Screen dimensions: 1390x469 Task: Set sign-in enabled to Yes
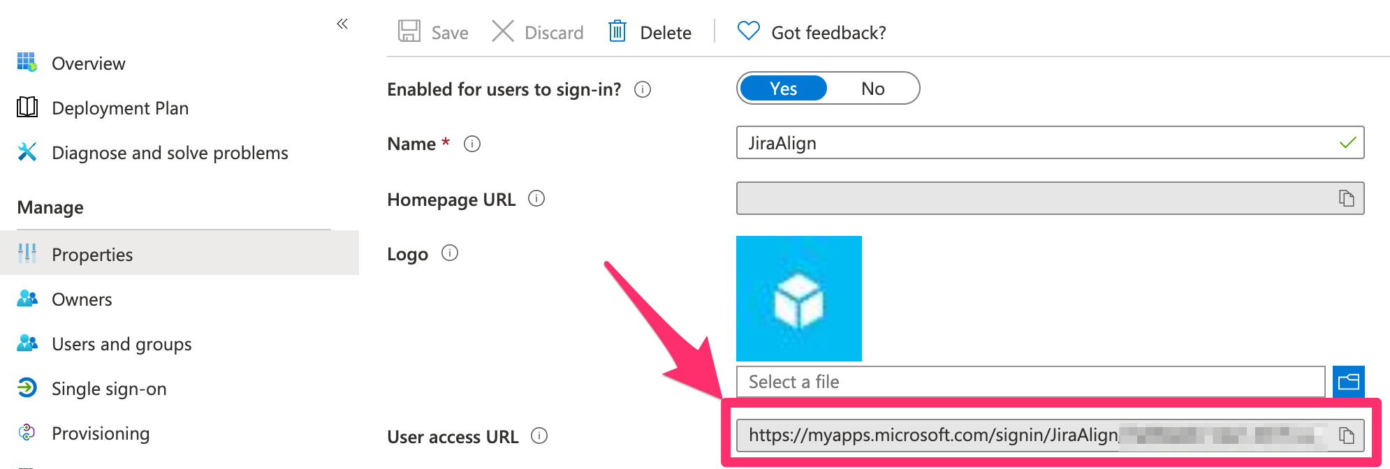pyautogui.click(x=783, y=89)
